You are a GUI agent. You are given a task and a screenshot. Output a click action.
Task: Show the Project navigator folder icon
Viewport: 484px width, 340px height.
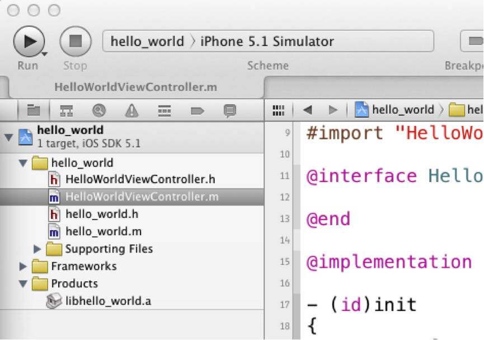click(34, 110)
